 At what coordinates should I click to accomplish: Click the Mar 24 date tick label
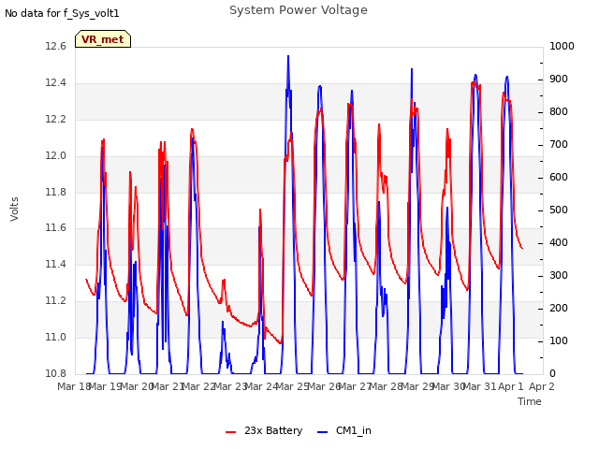click(x=262, y=386)
